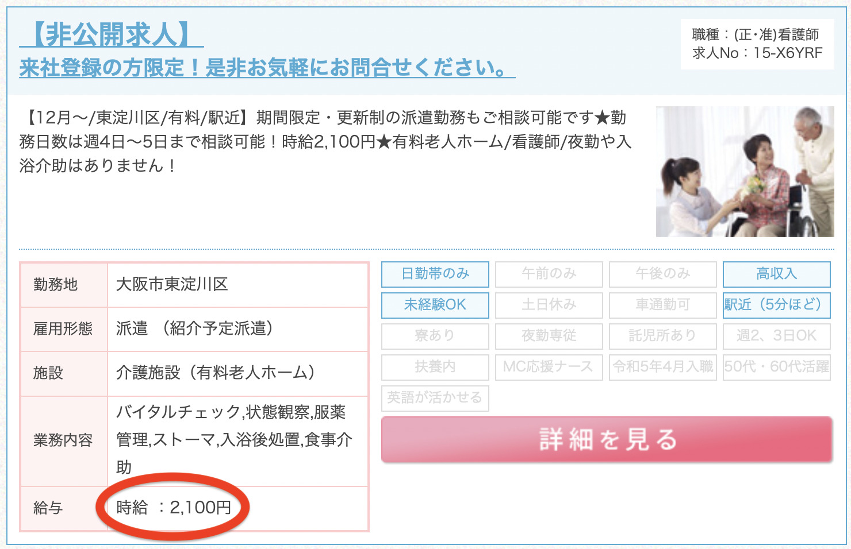Open the 【非公開求人】 heading link
Viewport: 851px width, 549px height.
(x=112, y=34)
